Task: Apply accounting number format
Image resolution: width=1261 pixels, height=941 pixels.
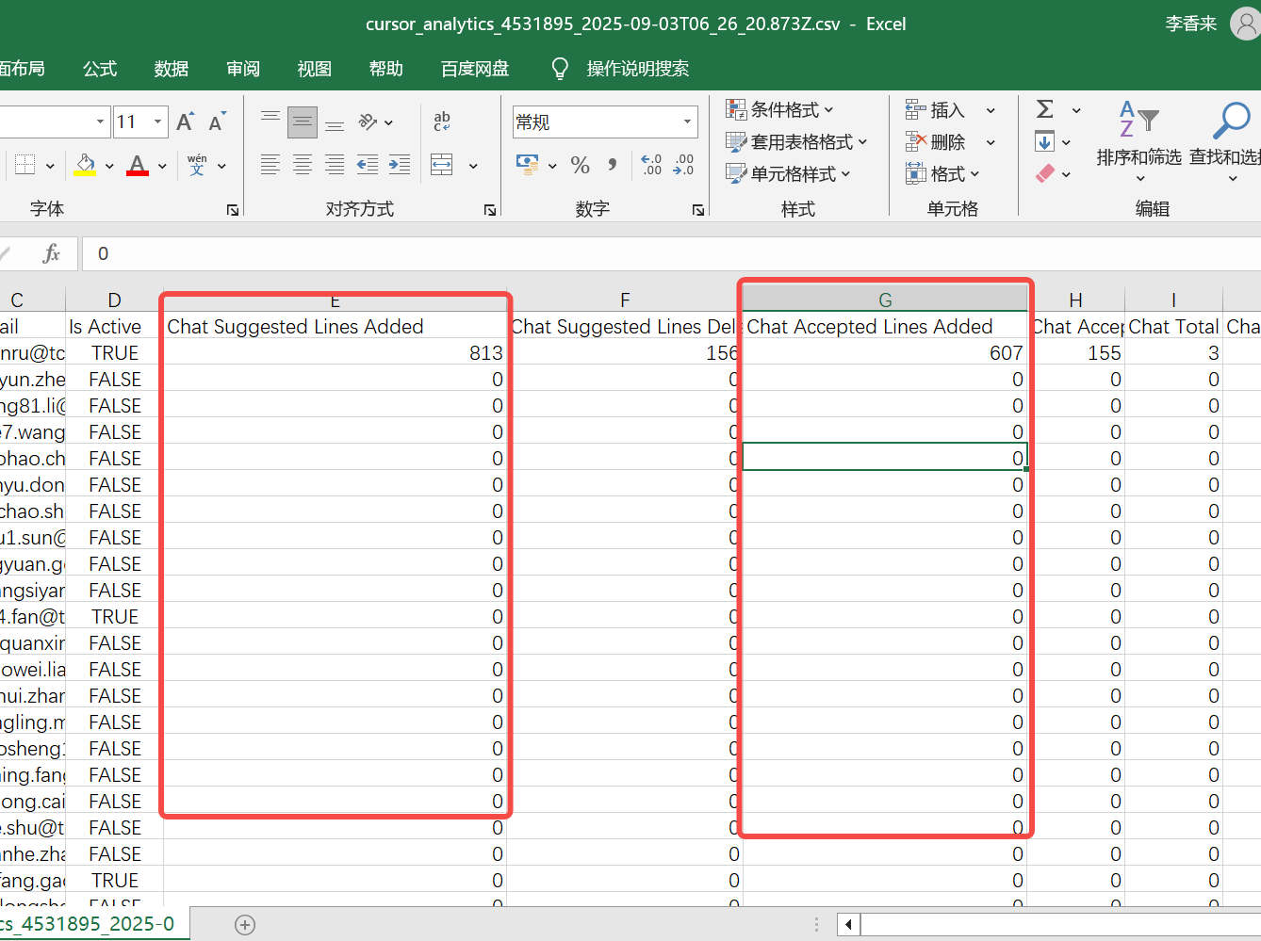Action: pyautogui.click(x=528, y=165)
